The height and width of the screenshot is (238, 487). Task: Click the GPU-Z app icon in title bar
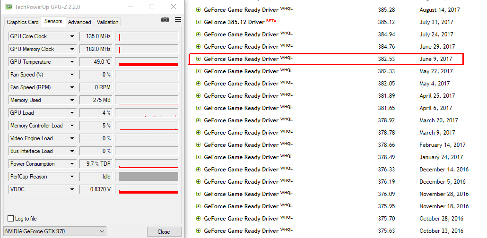point(8,7)
